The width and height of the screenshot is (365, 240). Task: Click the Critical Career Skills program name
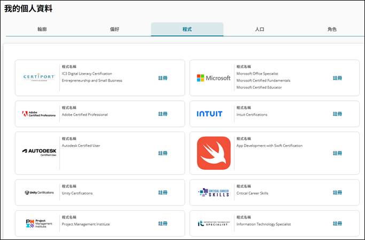point(252,193)
